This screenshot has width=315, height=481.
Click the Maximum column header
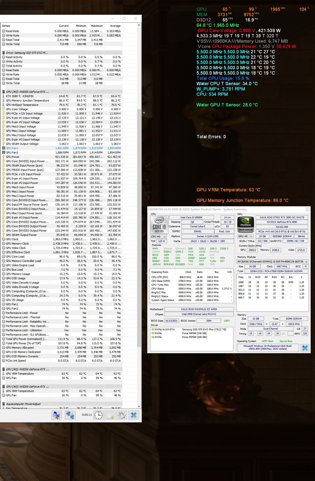point(96,26)
